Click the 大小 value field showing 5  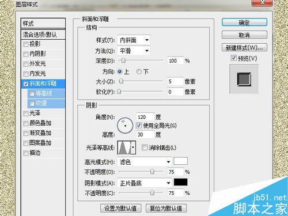[175, 81]
